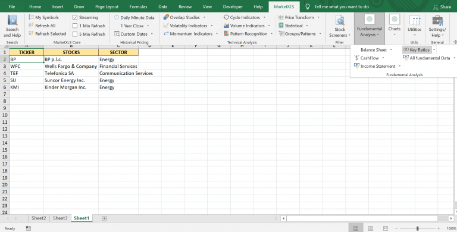Expand Income Statement dropdown arrow

tap(400, 66)
